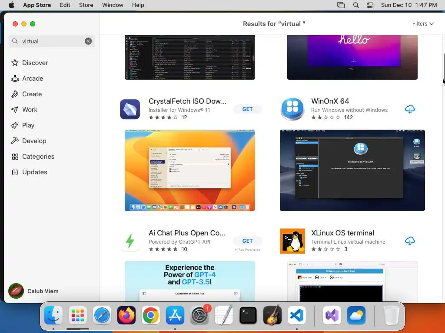The width and height of the screenshot is (445, 333).
Task: Open XLinux OS terminal penguin icon
Action: coord(292,241)
